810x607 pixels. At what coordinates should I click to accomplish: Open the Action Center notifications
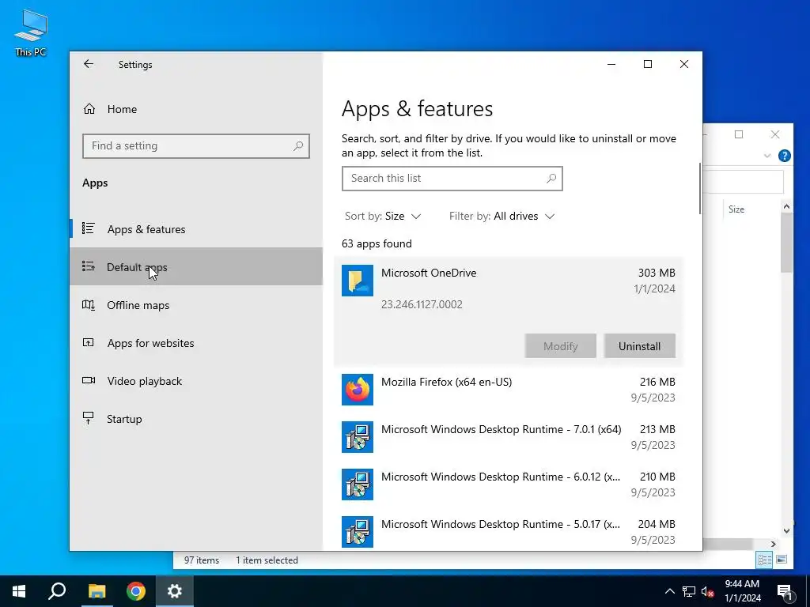785,591
